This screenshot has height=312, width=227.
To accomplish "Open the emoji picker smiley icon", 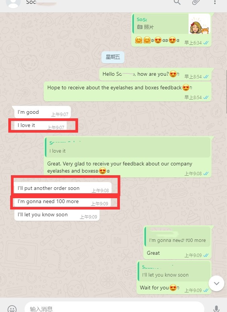I will pos(12,309).
